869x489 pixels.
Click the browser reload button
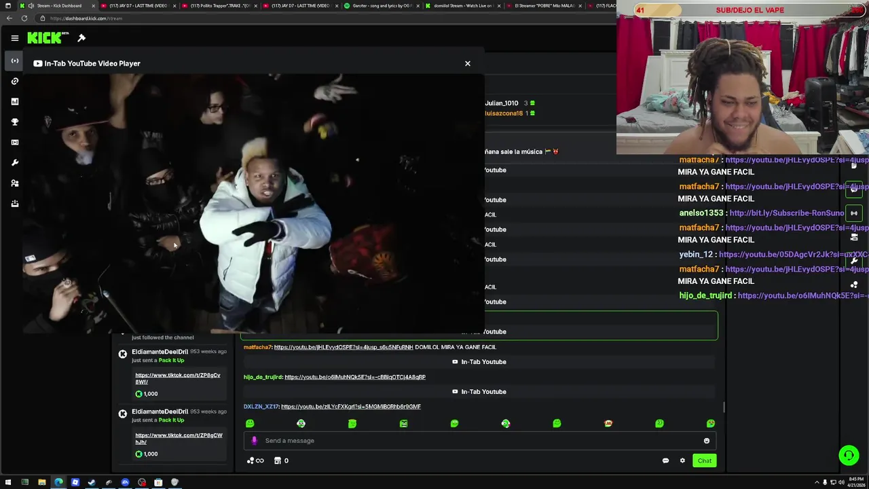click(x=24, y=18)
